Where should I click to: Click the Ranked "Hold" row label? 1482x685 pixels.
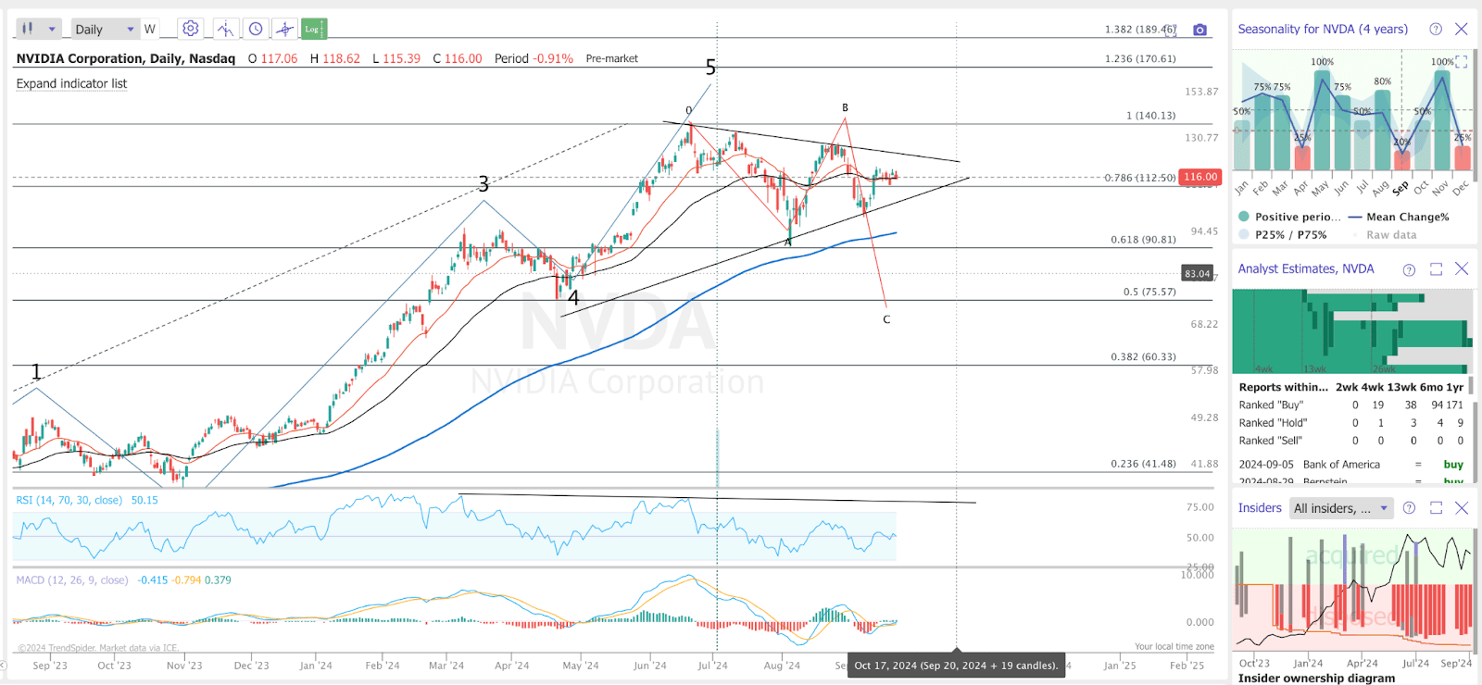[1273, 422]
